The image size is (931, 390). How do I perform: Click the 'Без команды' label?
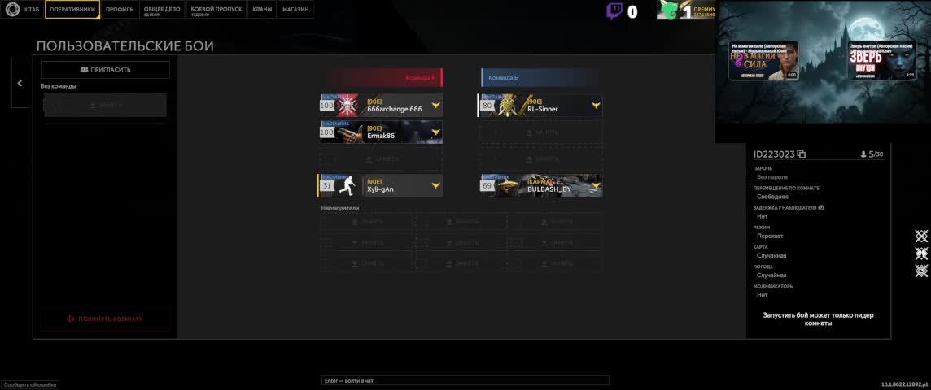click(x=59, y=86)
